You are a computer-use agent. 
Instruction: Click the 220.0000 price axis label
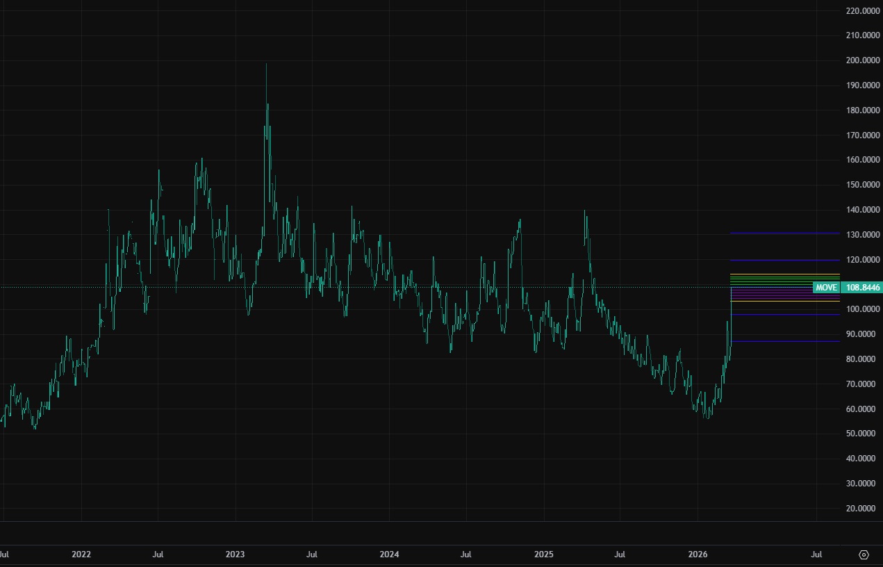[864, 11]
